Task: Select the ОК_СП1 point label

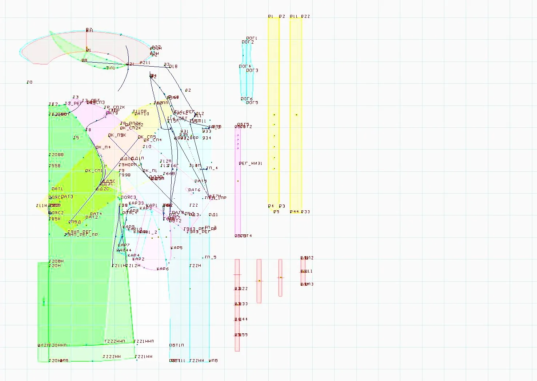Action: [94, 171]
